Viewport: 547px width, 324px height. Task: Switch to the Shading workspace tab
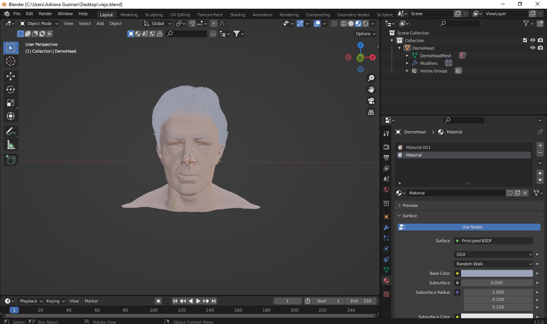[x=237, y=15]
